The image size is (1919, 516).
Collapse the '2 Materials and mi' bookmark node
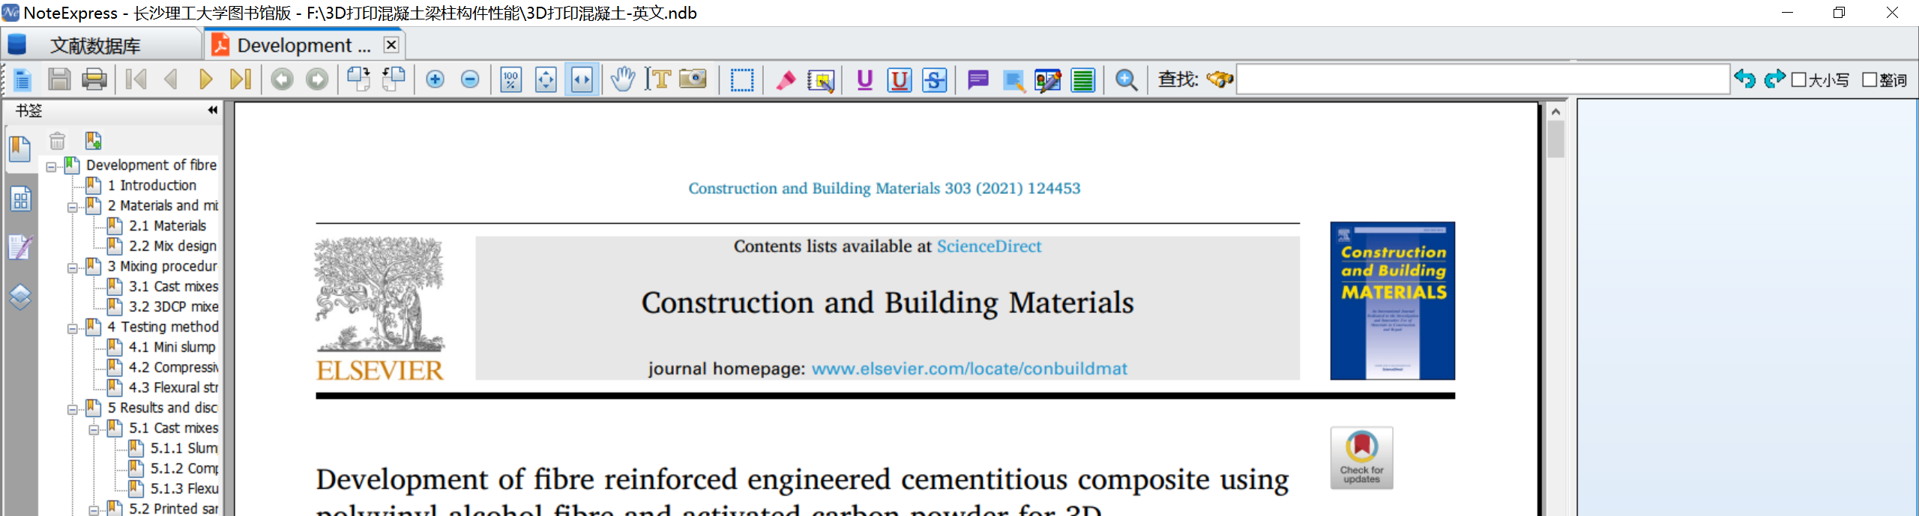tap(73, 207)
